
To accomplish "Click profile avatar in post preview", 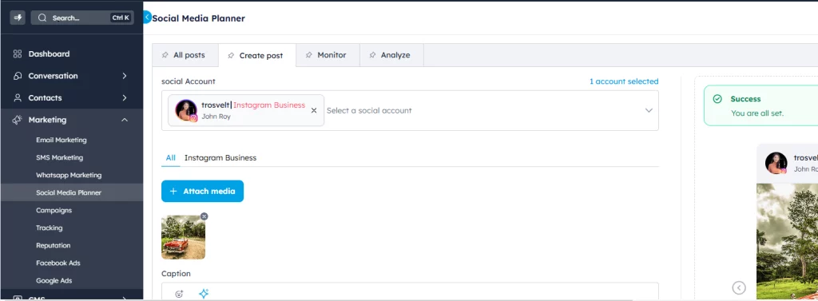I will (x=776, y=164).
